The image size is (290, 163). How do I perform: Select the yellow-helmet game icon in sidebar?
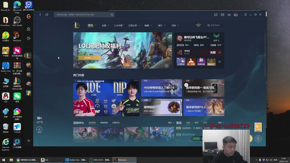coord(29,93)
